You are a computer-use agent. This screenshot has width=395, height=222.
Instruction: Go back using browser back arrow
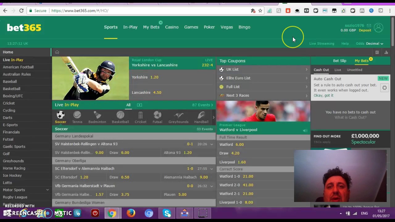(5, 10)
